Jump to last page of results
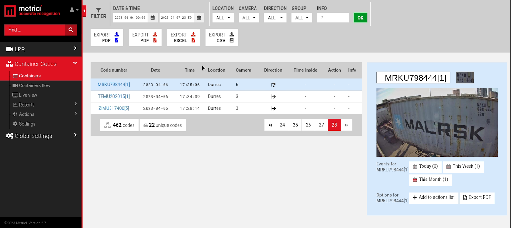The width and height of the screenshot is (511, 228). tap(346, 125)
